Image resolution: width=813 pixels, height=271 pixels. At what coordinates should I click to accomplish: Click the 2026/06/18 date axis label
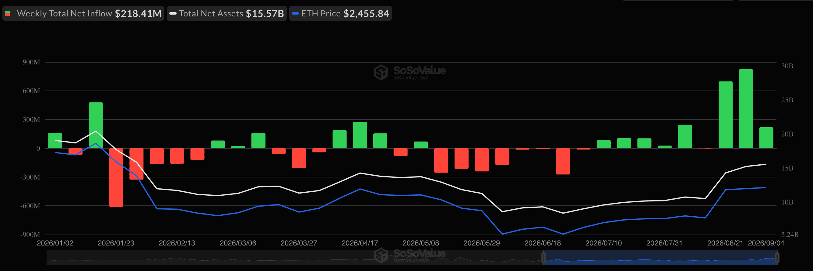(x=543, y=243)
